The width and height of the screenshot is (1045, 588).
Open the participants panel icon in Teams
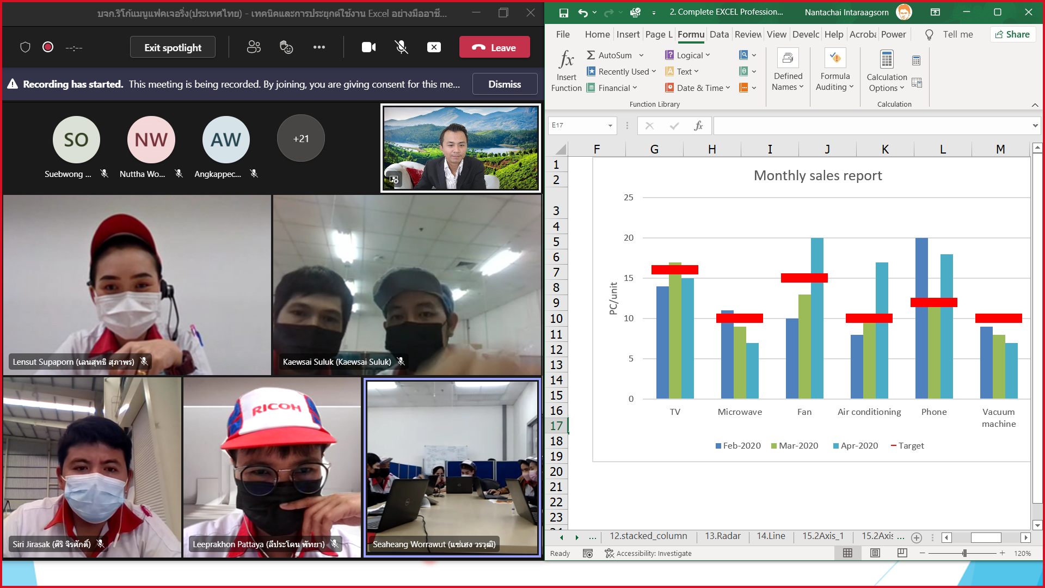pyautogui.click(x=254, y=47)
